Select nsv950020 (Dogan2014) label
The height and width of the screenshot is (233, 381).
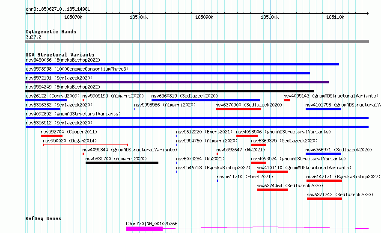click(70, 141)
